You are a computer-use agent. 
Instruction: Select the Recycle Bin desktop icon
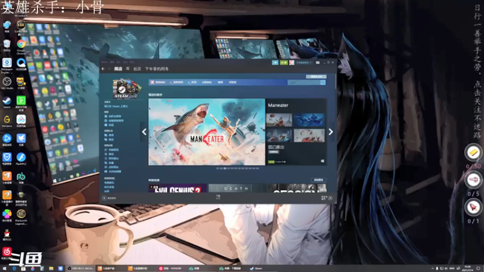[7, 45]
